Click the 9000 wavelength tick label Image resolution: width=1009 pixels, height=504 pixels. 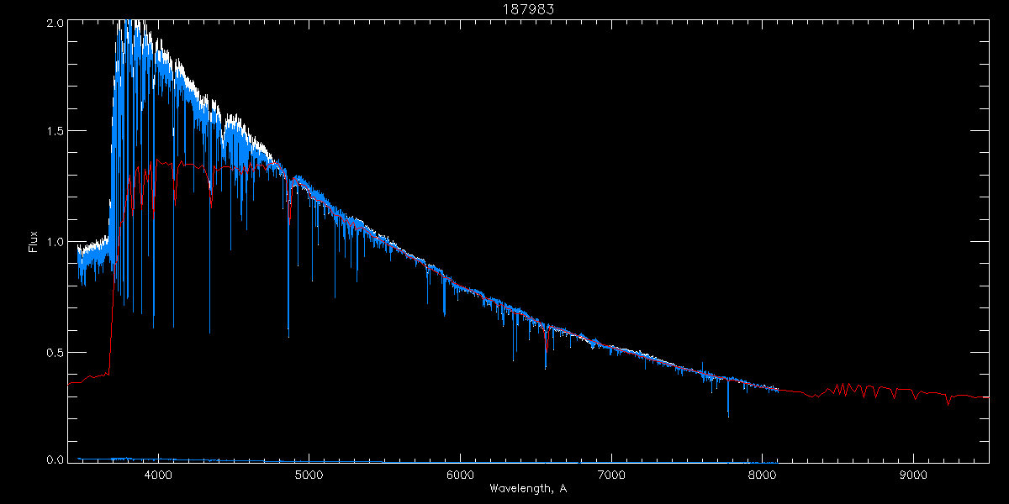914,476
